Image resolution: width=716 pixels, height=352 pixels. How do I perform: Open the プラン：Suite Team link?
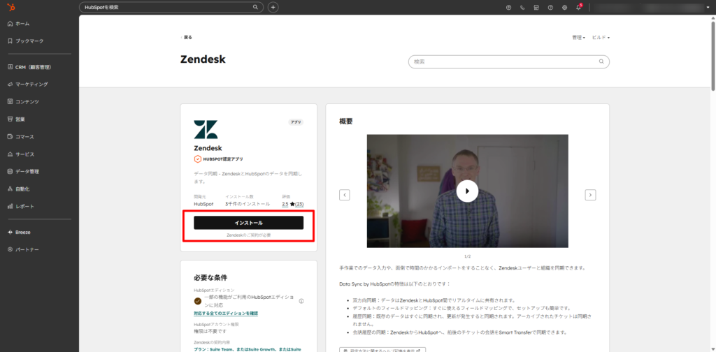[248, 349]
